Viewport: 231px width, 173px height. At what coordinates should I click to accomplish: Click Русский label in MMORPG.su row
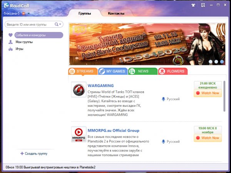click(173, 141)
